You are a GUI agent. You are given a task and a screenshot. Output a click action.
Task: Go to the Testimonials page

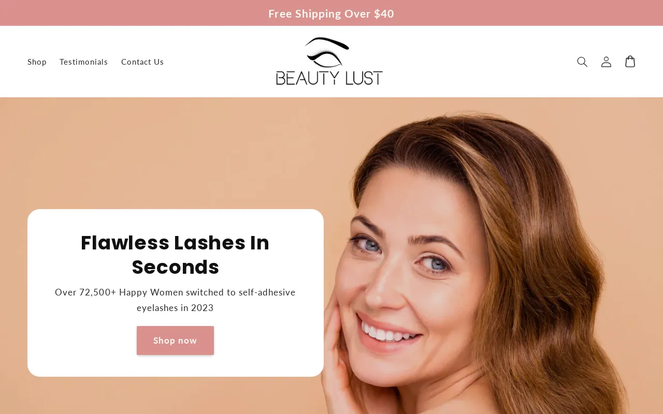coord(84,62)
